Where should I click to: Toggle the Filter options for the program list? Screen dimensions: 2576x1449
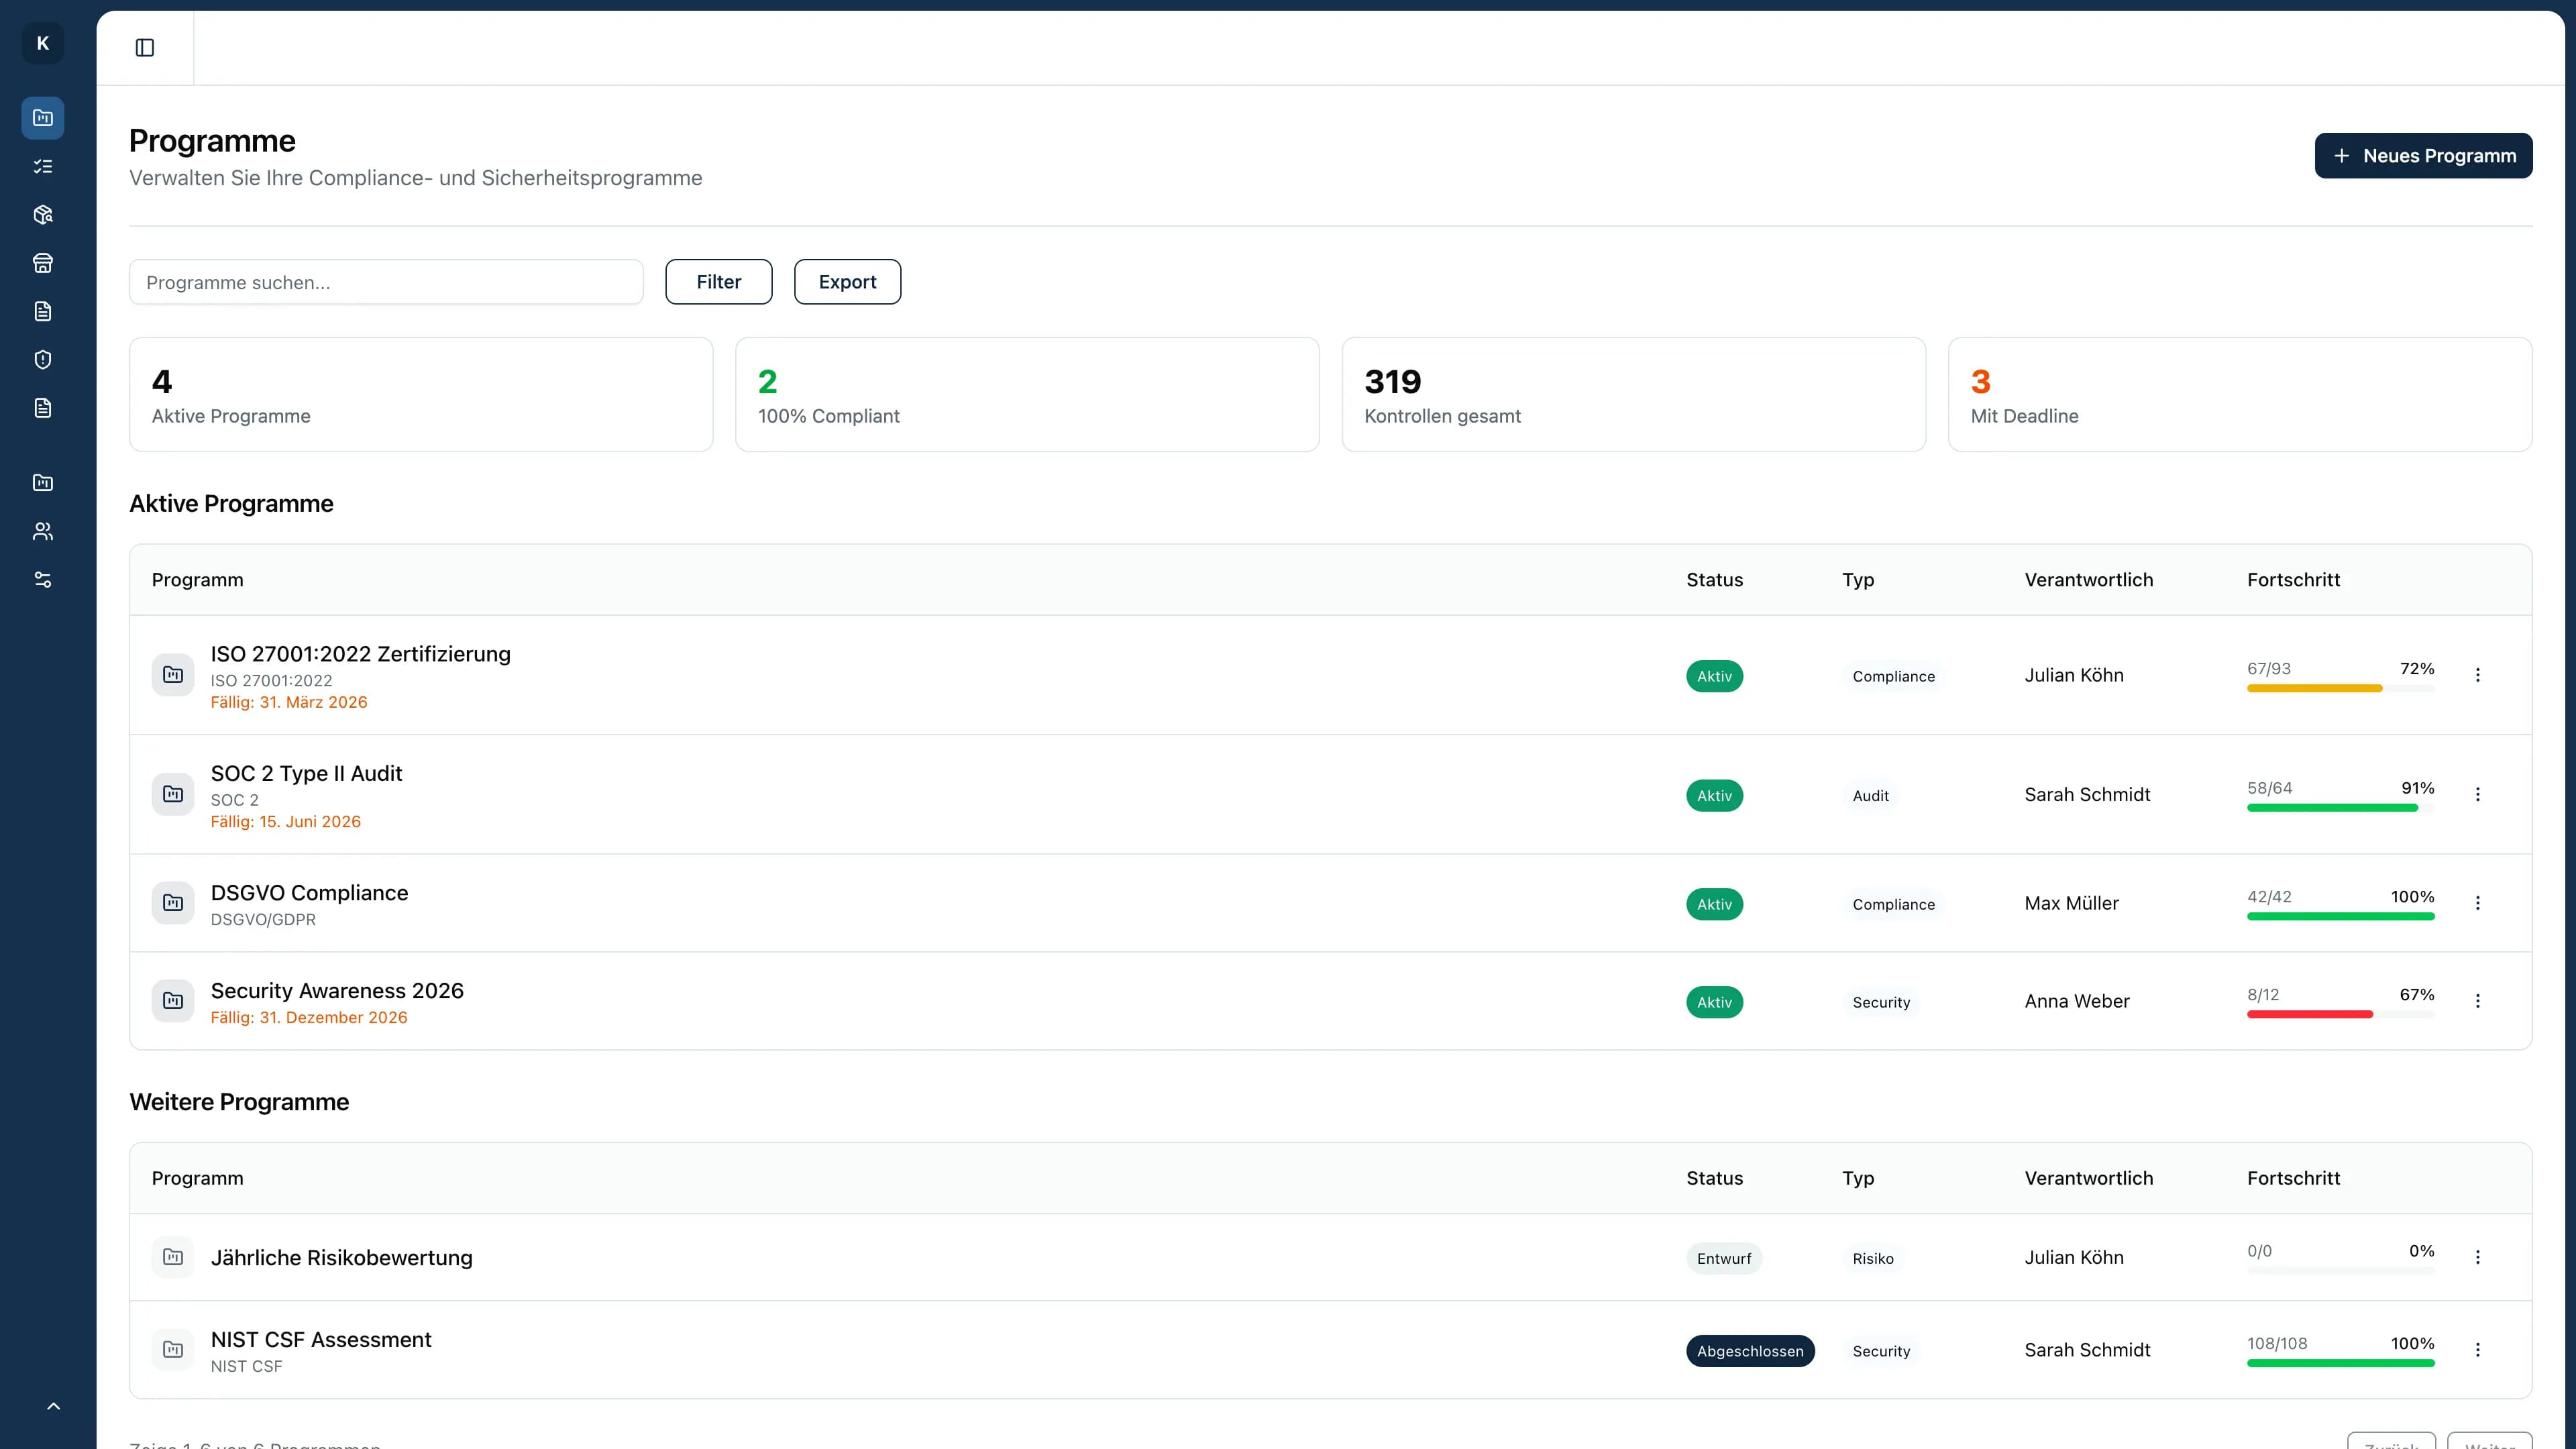coord(718,281)
